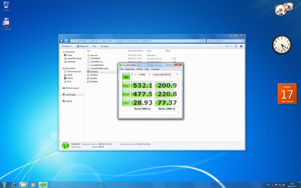Open the Language menu
This screenshot has height=188, width=301.
point(155,69)
